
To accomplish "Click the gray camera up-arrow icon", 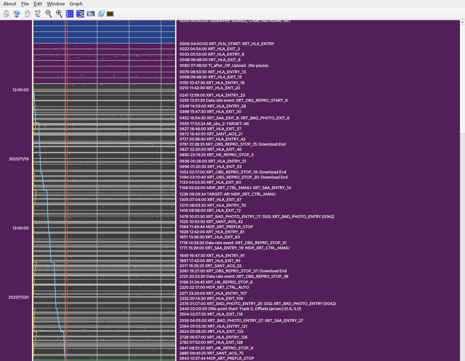I will point(6,14).
